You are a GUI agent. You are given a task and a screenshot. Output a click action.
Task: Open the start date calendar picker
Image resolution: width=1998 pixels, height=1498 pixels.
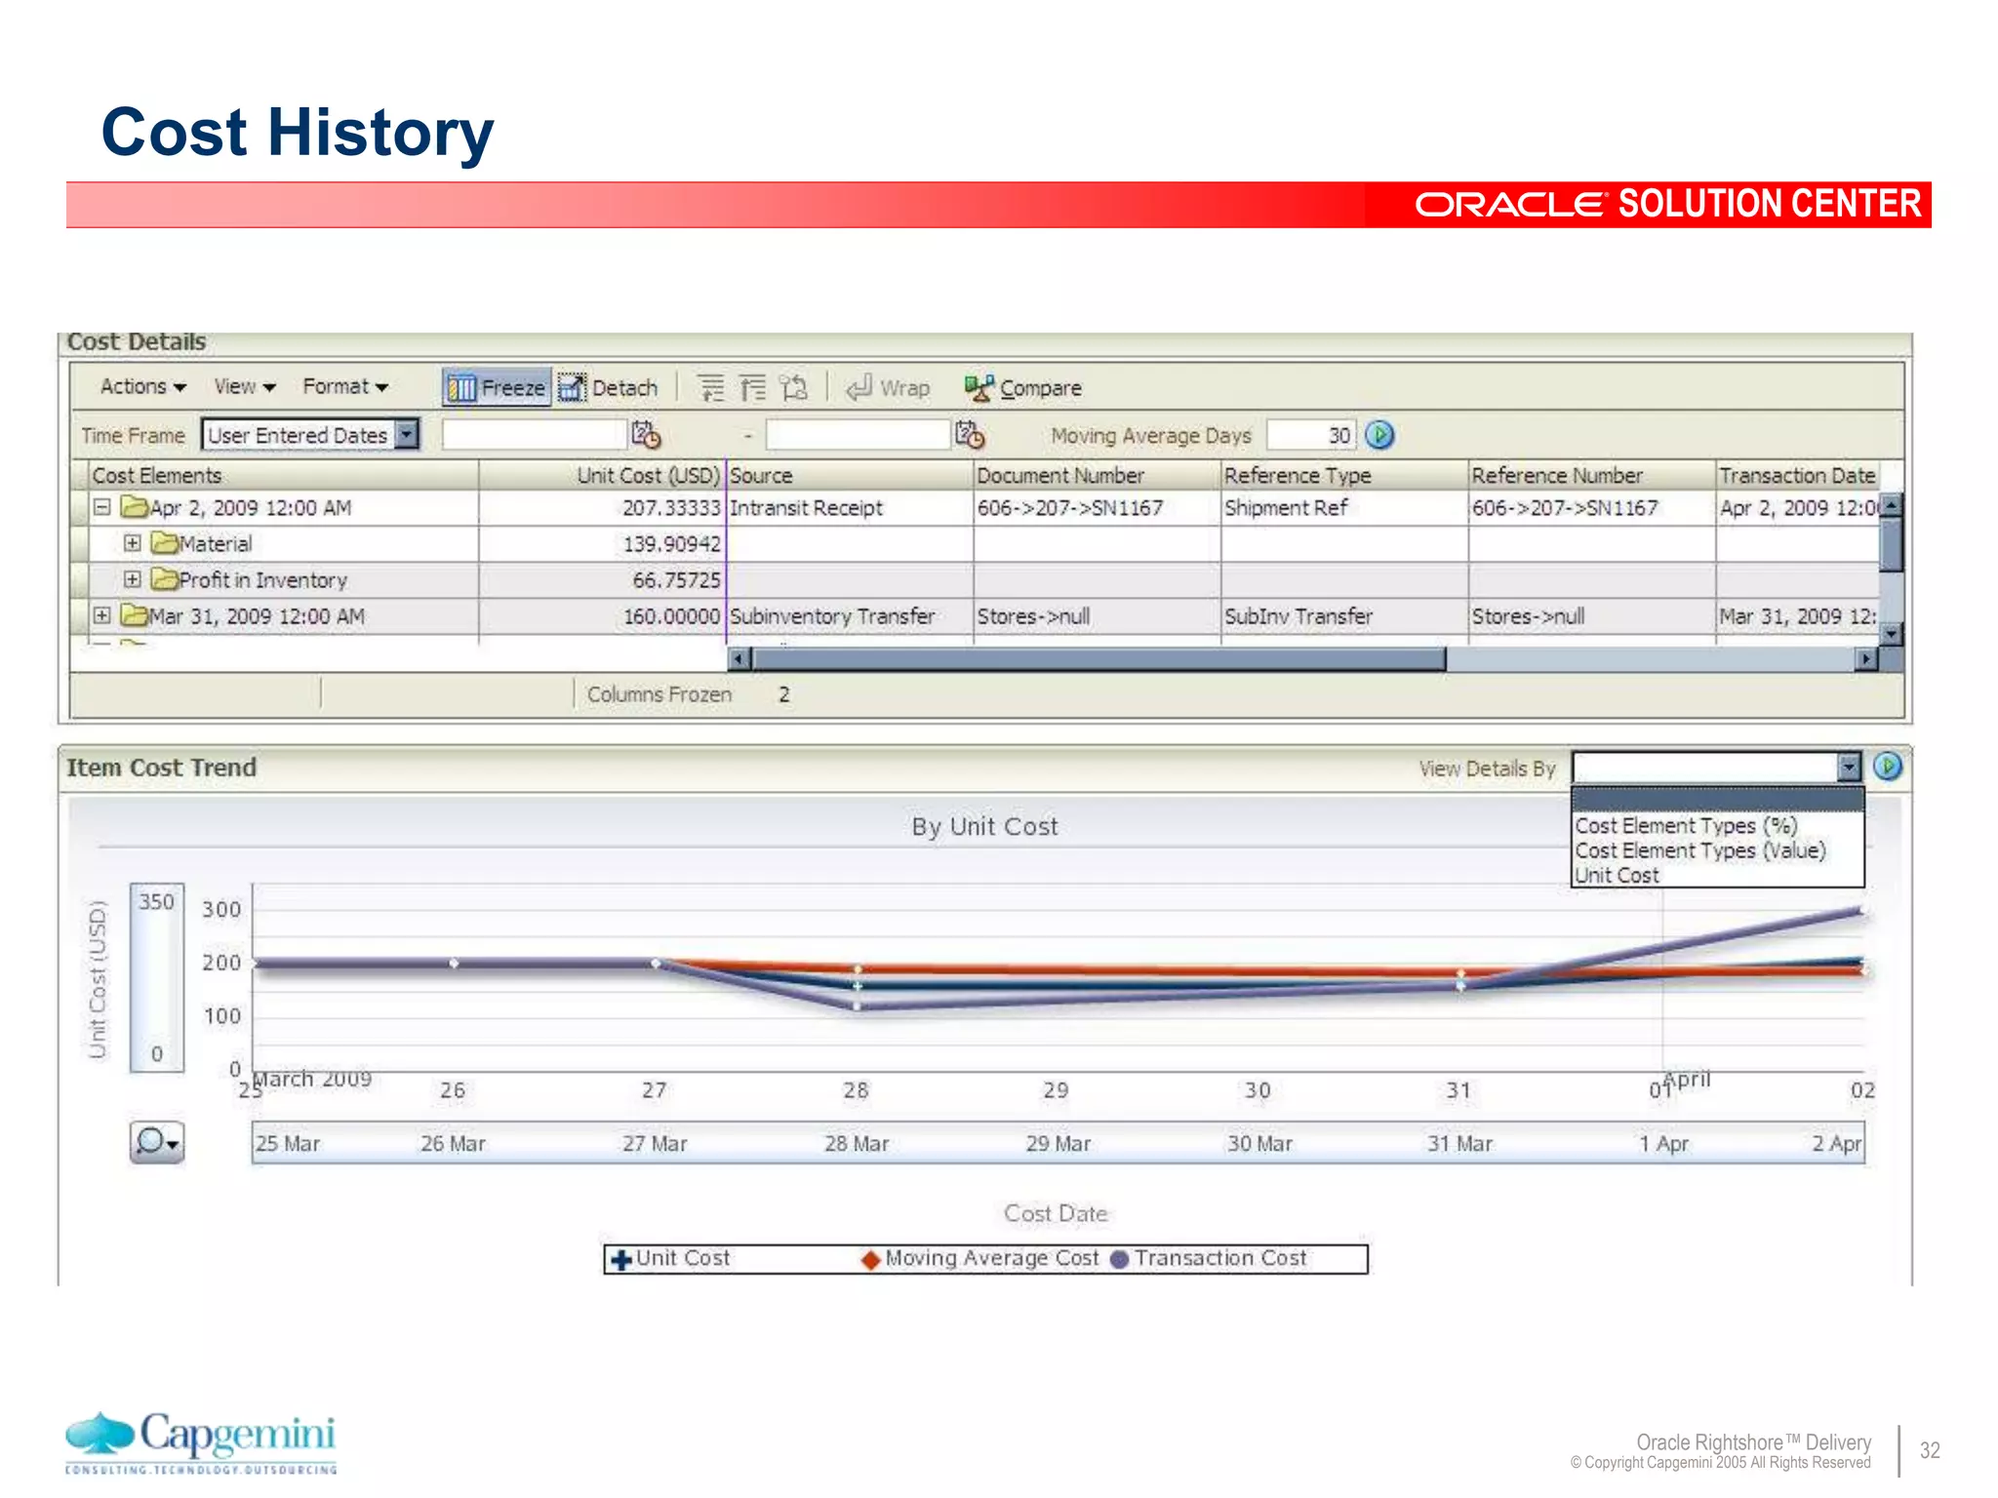coord(646,434)
